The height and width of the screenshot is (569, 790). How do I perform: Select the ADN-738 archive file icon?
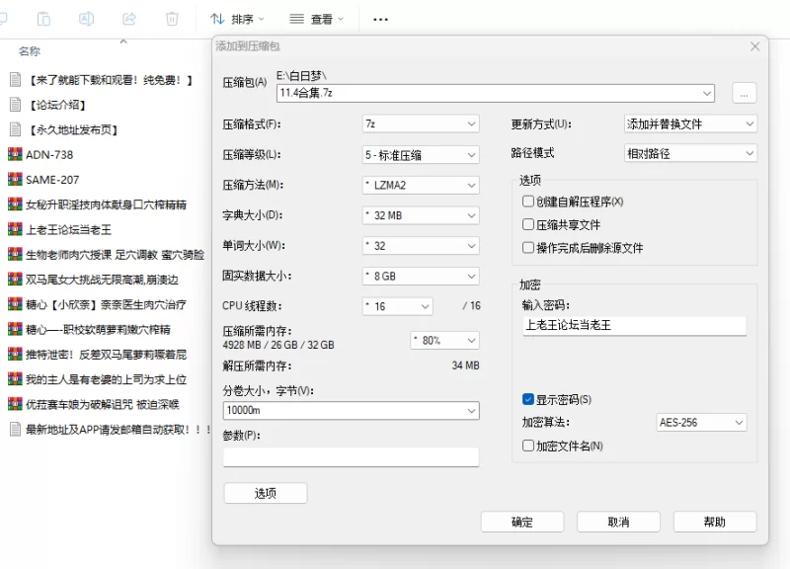(15, 154)
